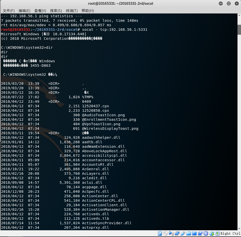Click the VirtualBox optical disc icon
The height and width of the screenshot is (237, 241).
pyautogui.click(x=165, y=233)
